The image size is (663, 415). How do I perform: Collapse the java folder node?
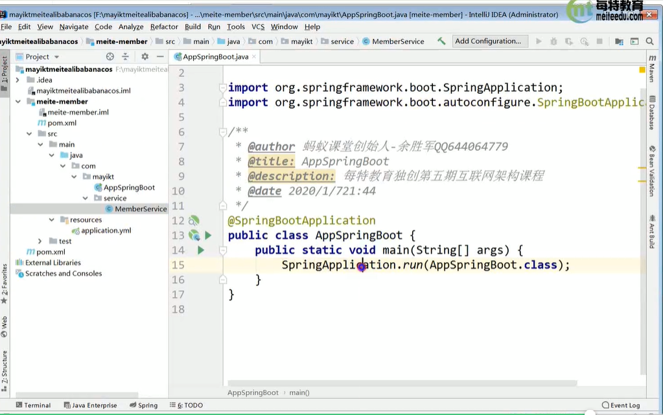(51, 155)
